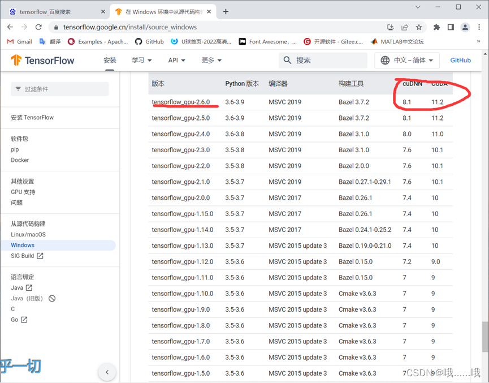This screenshot has height=383, width=489.
Task: Open the Docker sidebar item
Action: pyautogui.click(x=20, y=160)
